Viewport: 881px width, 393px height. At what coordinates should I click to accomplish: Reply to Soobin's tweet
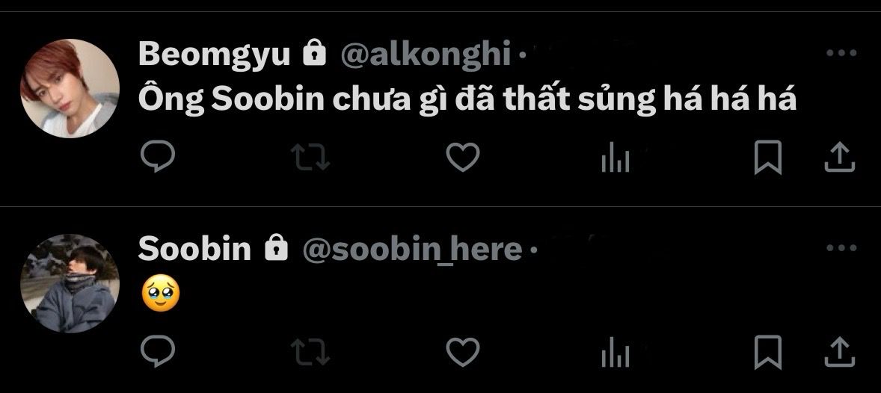tap(157, 351)
